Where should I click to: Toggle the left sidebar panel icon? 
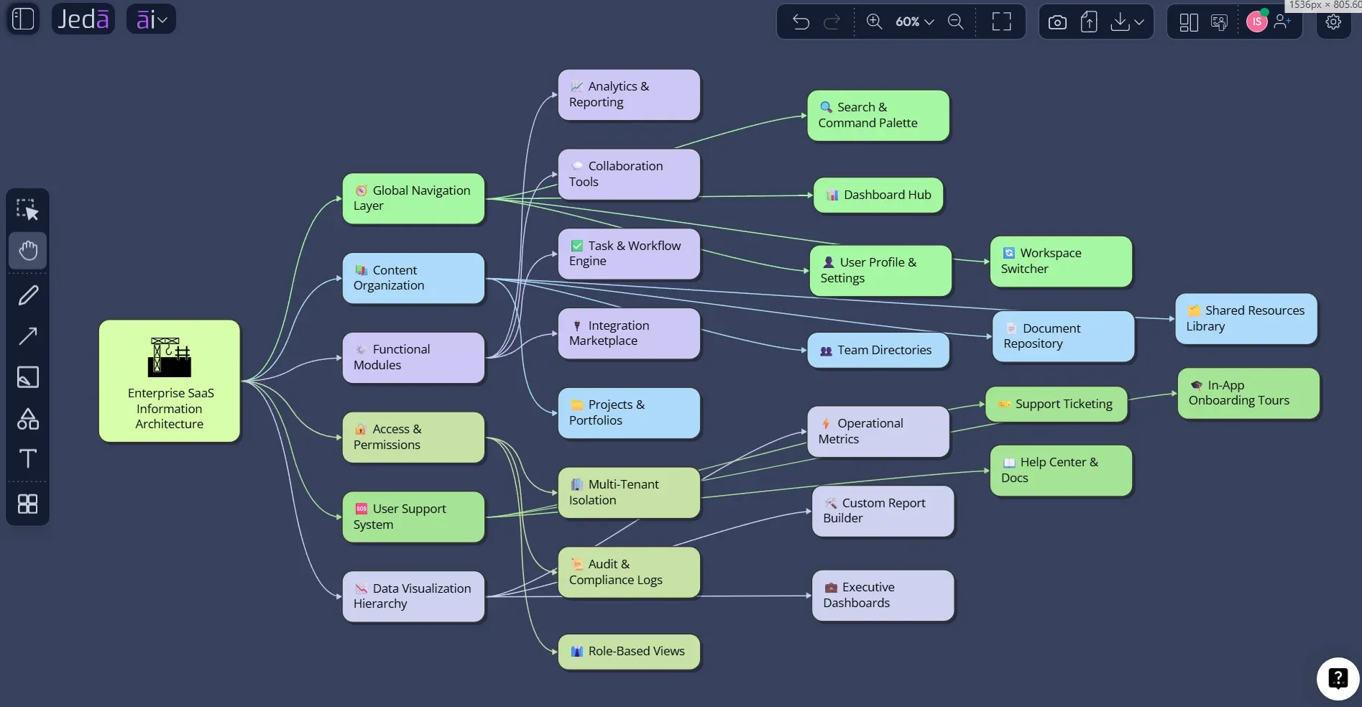[23, 19]
